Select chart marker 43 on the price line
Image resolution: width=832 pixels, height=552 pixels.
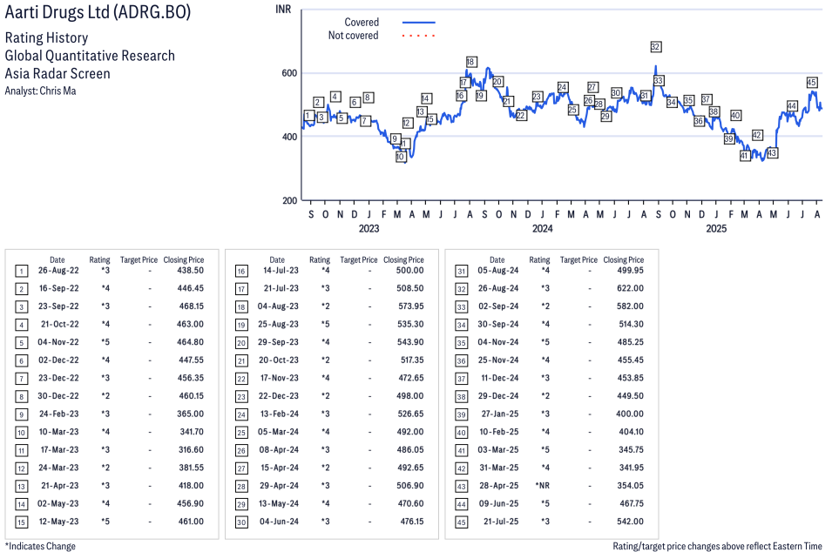click(772, 152)
